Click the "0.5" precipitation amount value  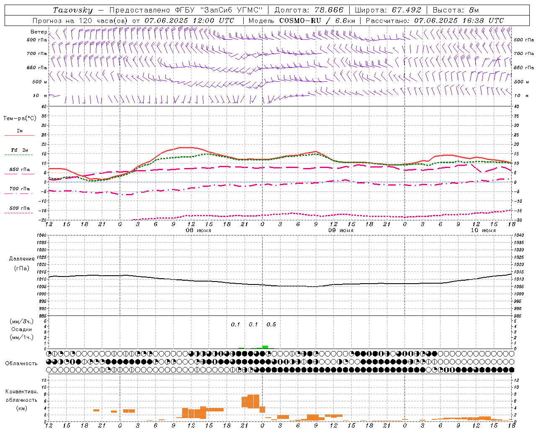[x=271, y=324]
